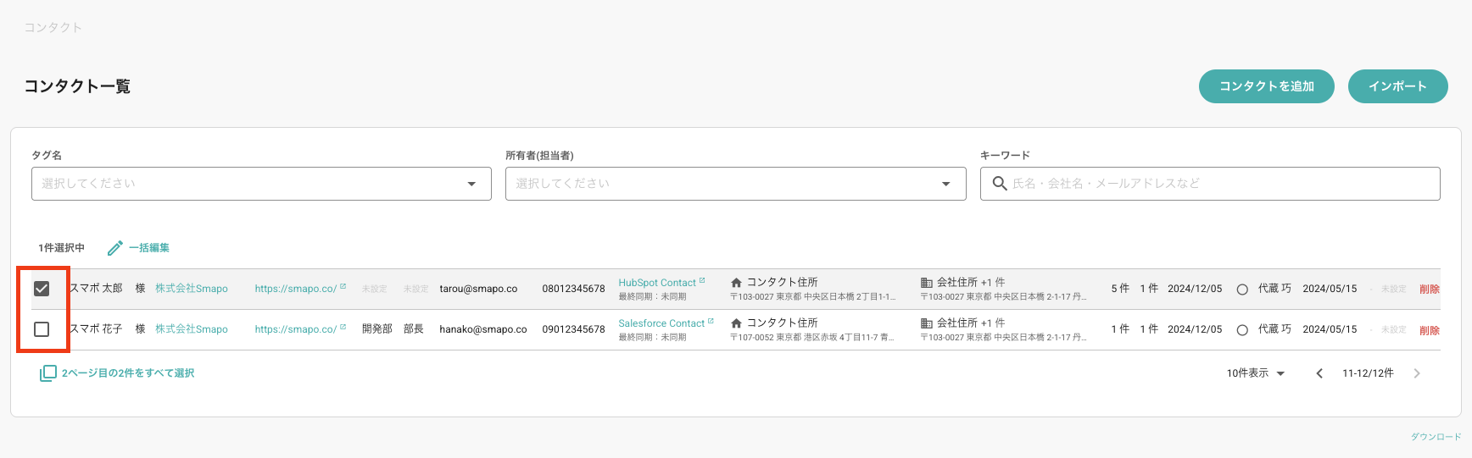The width and height of the screenshot is (1472, 458).
Task: Click 部長 title cell
Action: point(414,329)
